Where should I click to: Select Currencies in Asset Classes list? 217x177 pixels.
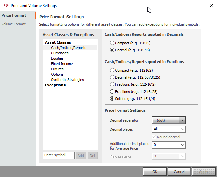pos(60,53)
